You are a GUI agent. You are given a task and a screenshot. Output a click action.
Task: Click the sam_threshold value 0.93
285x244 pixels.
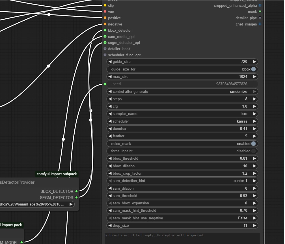[243, 196]
